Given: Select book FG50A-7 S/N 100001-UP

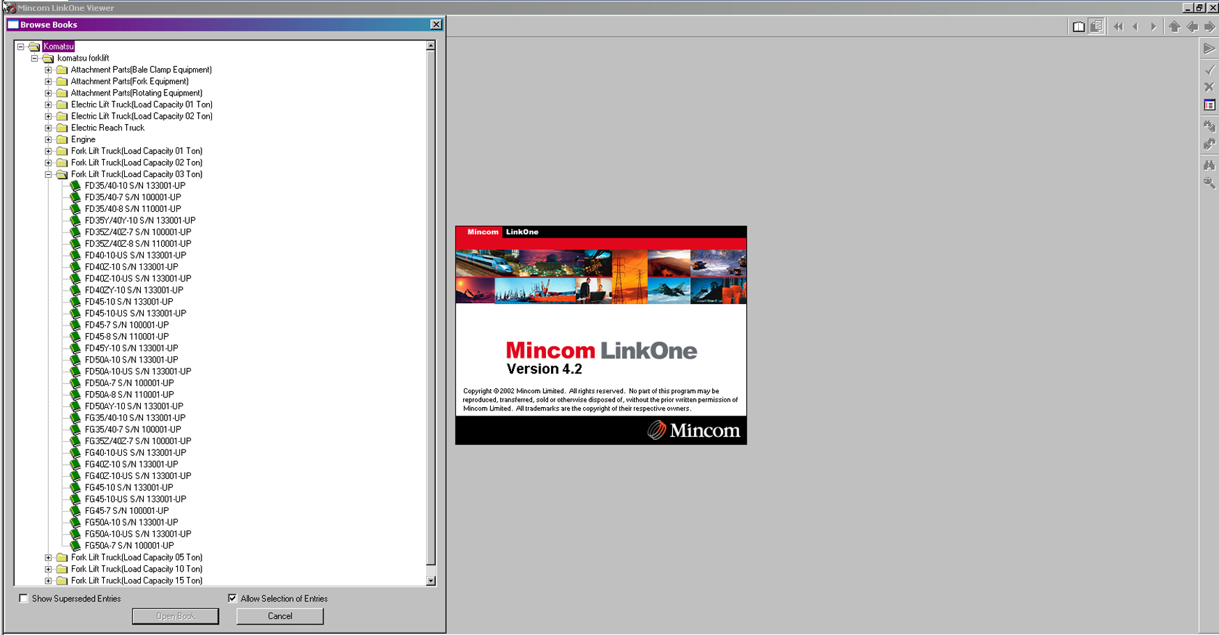Looking at the screenshot, I should coord(129,546).
